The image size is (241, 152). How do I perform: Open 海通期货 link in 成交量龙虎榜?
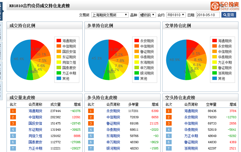point(35,111)
